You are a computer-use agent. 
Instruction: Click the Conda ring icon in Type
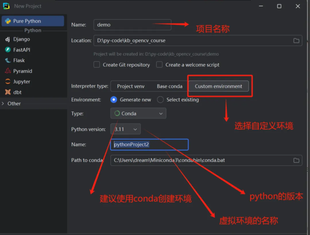(117, 113)
